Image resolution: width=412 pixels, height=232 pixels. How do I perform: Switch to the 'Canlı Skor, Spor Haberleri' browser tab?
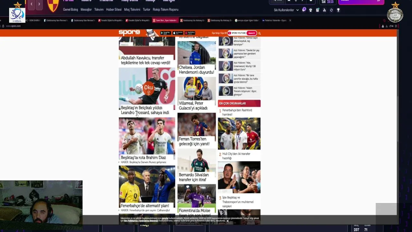click(165, 20)
